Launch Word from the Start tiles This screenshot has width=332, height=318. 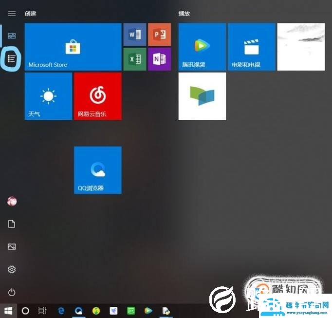(135, 35)
